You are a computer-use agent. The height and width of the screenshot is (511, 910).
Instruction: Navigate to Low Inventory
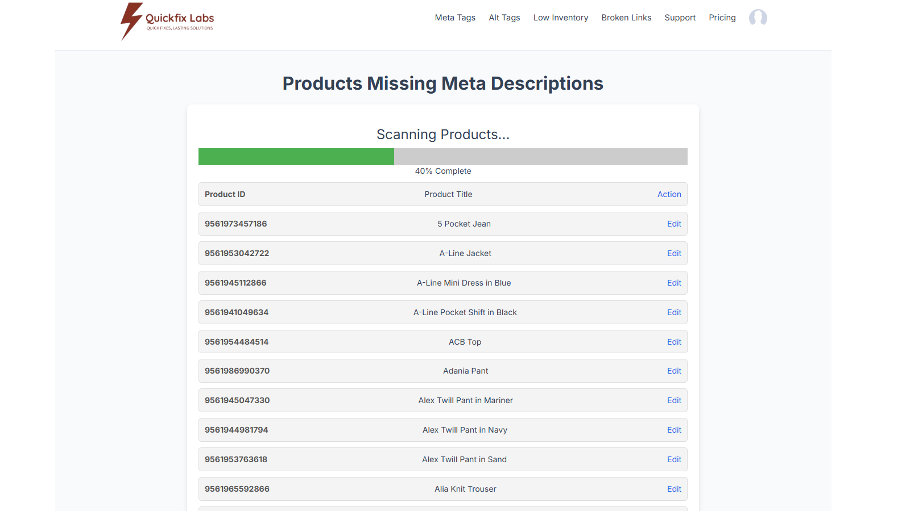(560, 18)
